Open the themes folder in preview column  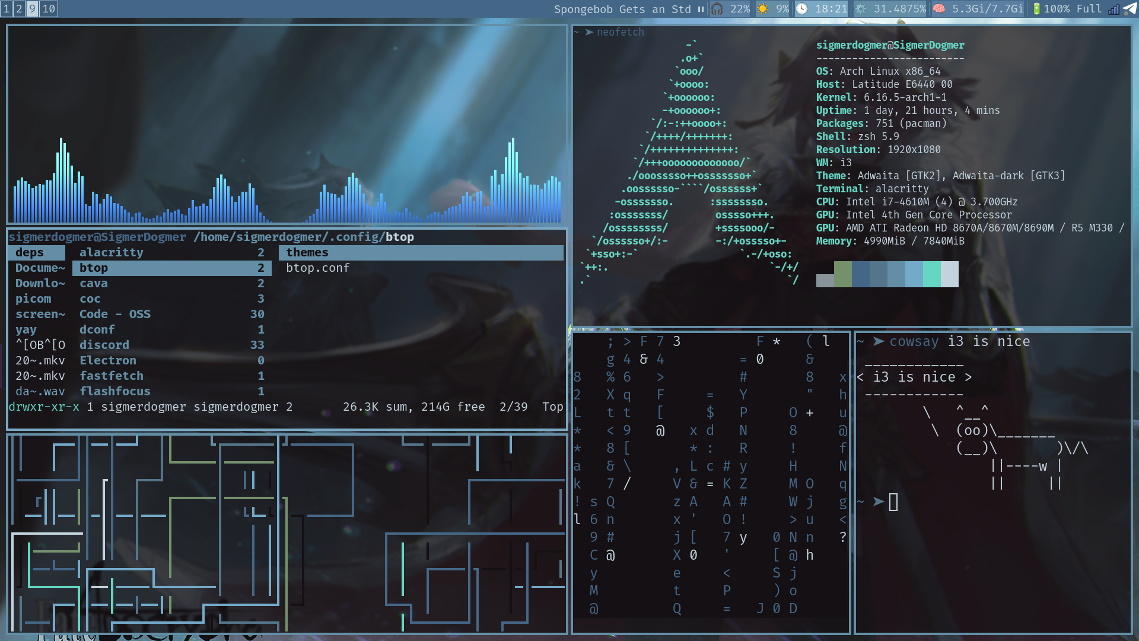click(x=307, y=252)
